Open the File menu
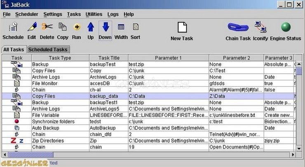The width and height of the screenshot is (305, 167). 7,14
